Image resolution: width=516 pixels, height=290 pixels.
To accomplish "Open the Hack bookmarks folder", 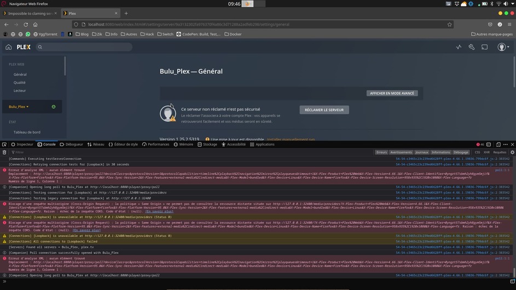I will [147, 34].
